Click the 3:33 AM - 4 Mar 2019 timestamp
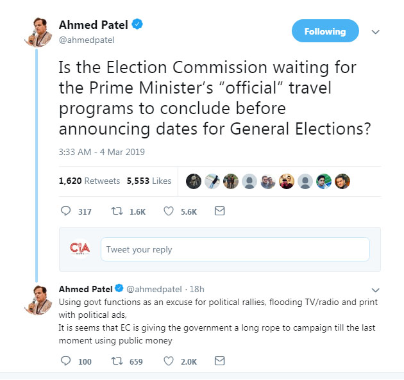The image size is (404, 380). (x=102, y=152)
